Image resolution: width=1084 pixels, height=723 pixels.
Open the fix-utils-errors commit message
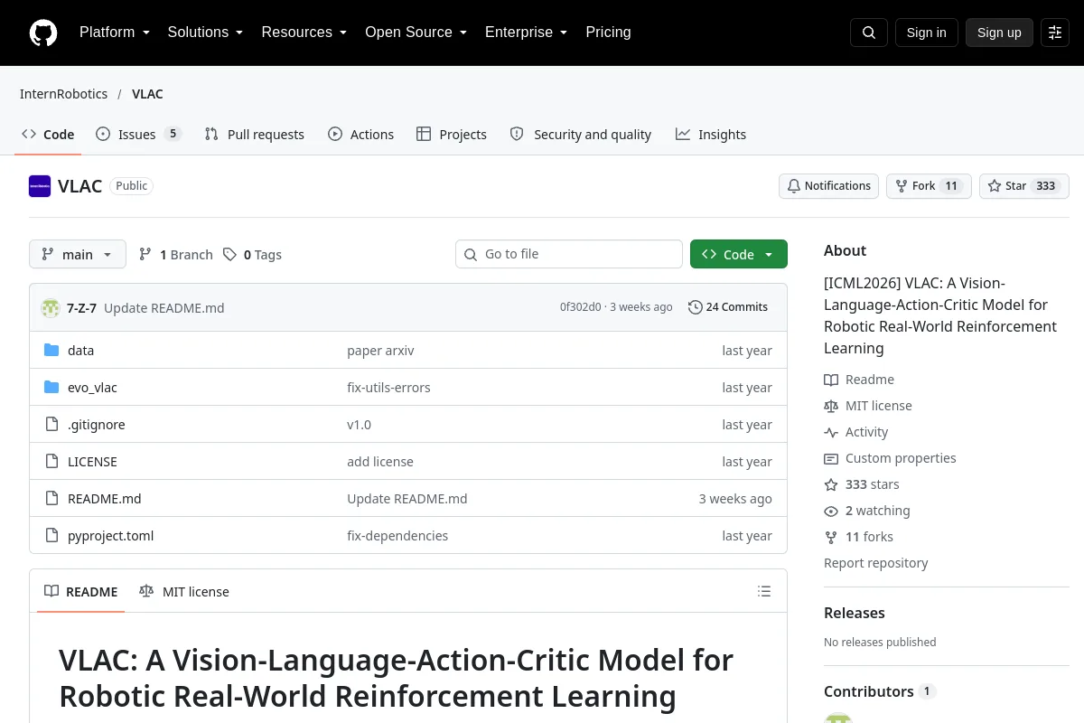point(389,388)
